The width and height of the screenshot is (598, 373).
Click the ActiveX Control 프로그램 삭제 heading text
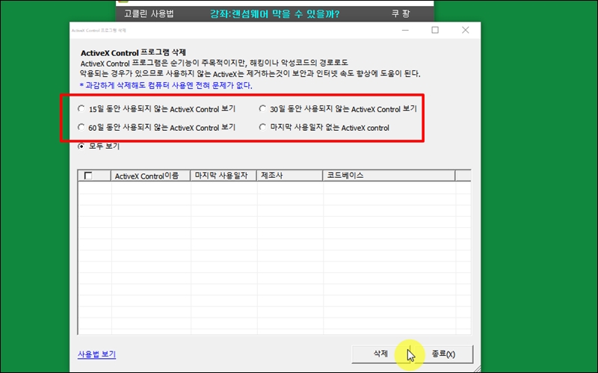click(x=133, y=52)
